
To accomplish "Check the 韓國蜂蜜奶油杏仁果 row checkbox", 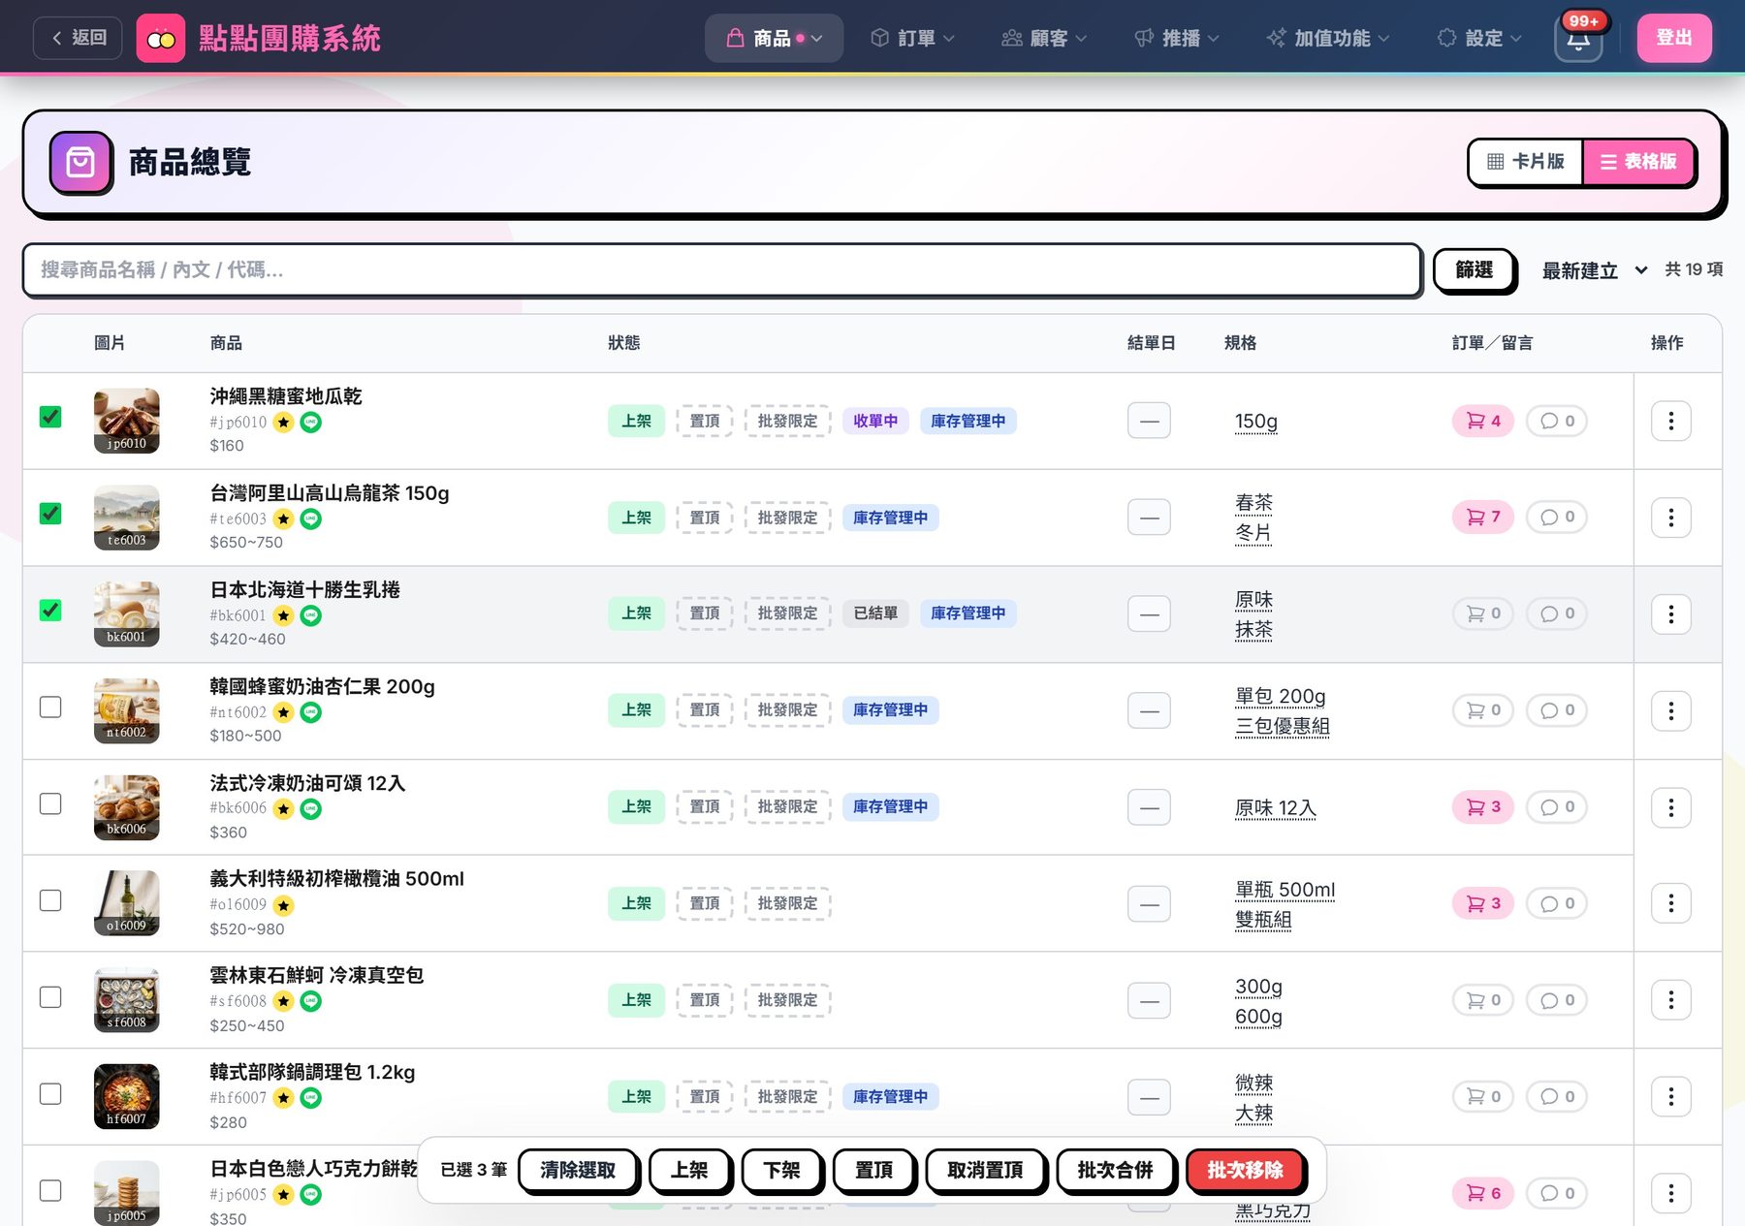I will 50,707.
